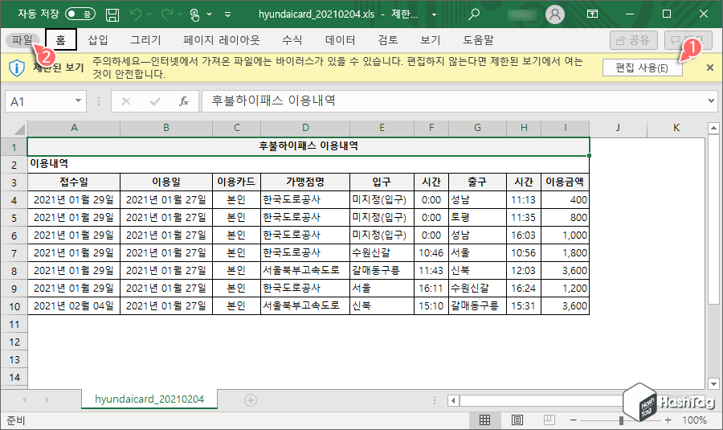
Task: Open the 도움말 tab
Action: coord(478,40)
